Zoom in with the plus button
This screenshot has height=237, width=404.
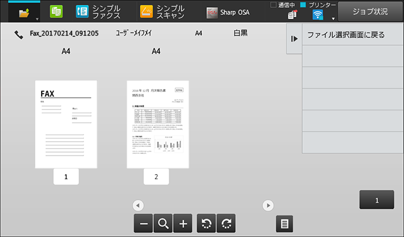pyautogui.click(x=183, y=223)
